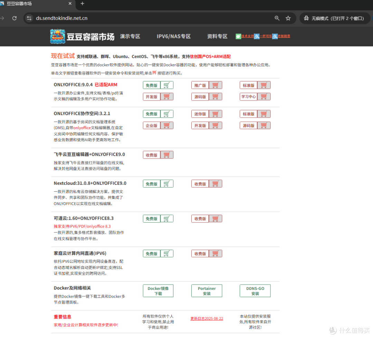Click cart icon beside 迷你版
The image size is (373, 338).
pos(215,114)
